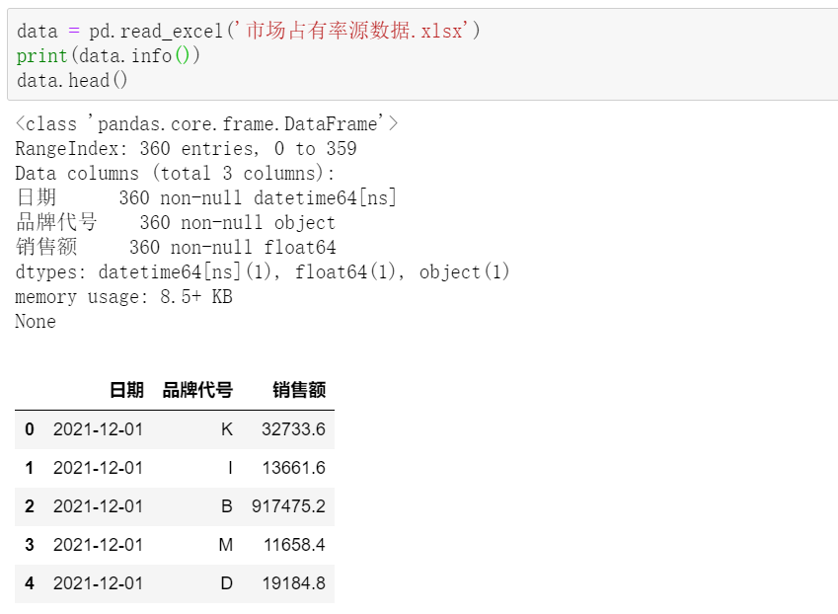Click the sales value 32733.6

pos(293,429)
